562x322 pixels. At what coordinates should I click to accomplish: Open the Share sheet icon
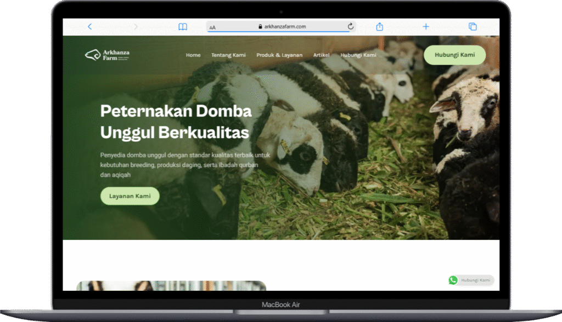tap(379, 26)
